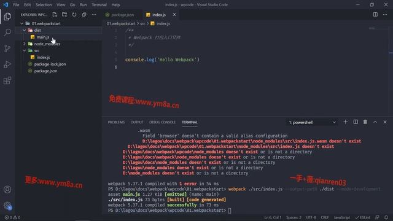This screenshot has width=393, height=221.
Task: Split the editor to the right
Action: pos(375,15)
